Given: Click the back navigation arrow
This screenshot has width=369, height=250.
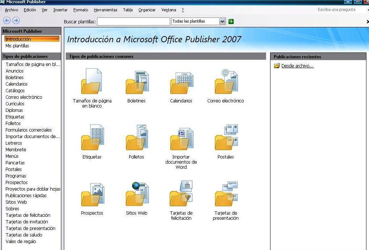Looking at the screenshot, I should coord(7,20).
